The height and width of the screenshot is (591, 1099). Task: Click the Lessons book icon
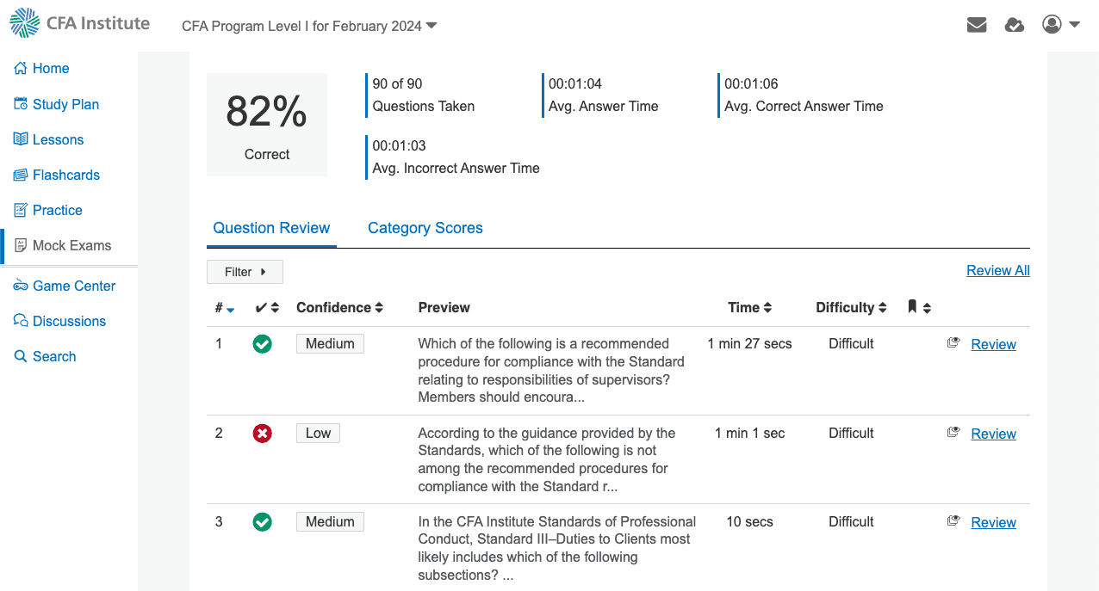pyautogui.click(x=21, y=139)
